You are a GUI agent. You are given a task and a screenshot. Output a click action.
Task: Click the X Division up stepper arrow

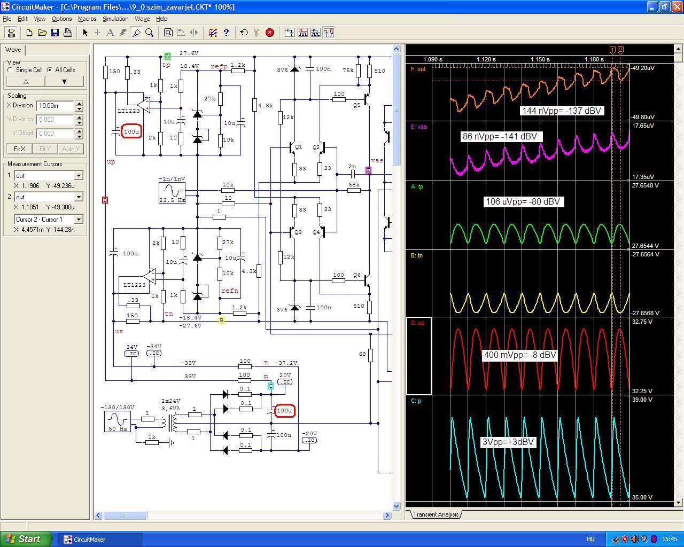[x=80, y=103]
